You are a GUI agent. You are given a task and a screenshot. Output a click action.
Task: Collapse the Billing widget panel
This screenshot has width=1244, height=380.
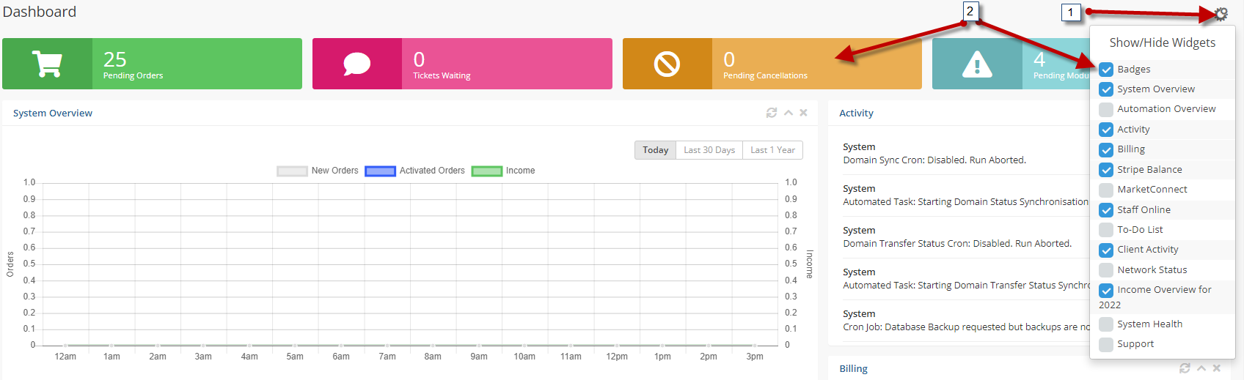[x=1201, y=368]
